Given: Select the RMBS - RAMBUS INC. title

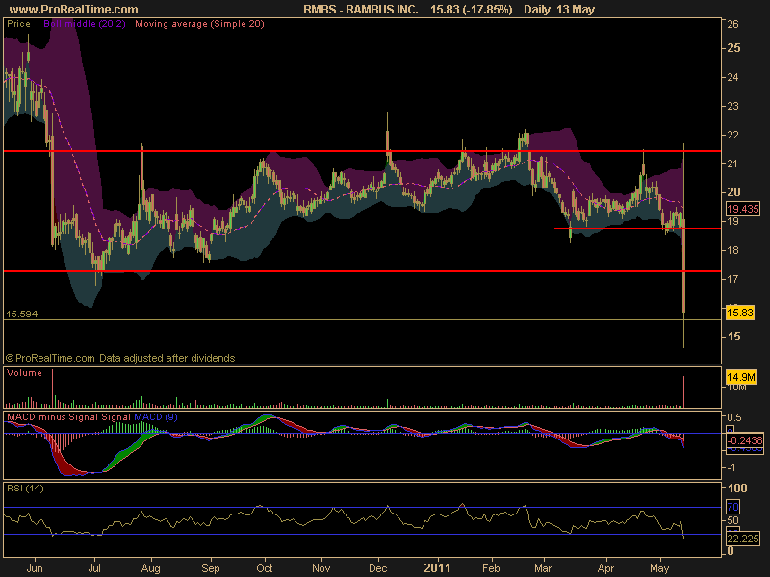Looking at the screenshot, I should [360, 10].
